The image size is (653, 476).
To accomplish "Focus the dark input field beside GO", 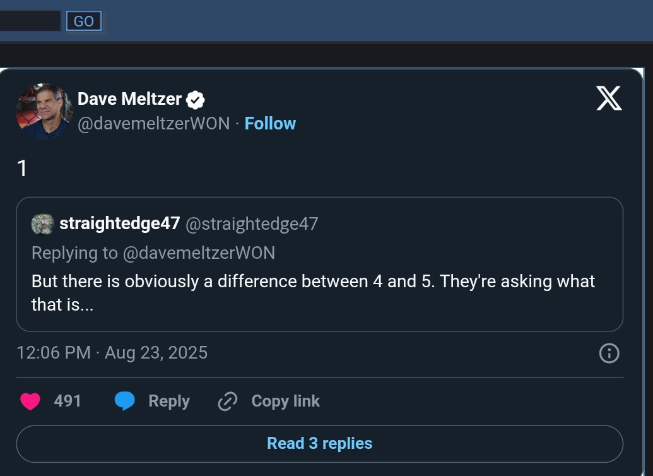I will pyautogui.click(x=30, y=21).
